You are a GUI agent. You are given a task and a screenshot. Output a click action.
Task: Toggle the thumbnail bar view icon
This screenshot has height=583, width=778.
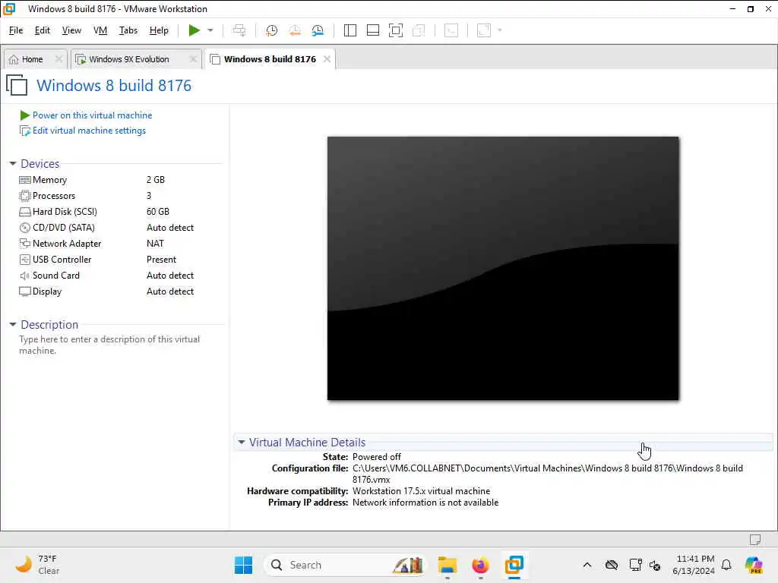coord(372,30)
